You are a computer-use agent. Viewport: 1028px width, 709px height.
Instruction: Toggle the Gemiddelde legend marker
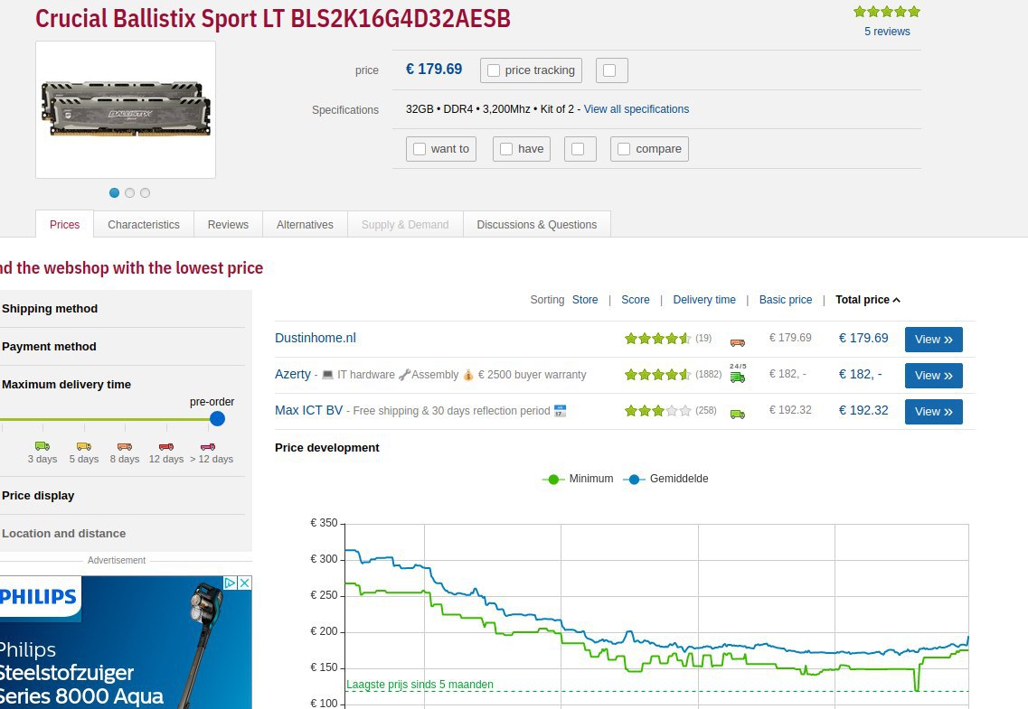(634, 480)
